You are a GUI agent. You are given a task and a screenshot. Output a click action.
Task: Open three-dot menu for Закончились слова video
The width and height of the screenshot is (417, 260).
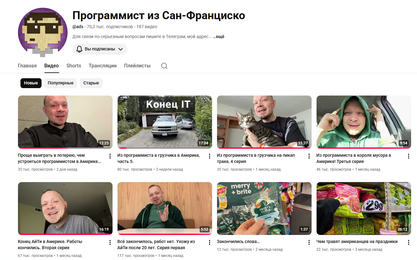309,242
